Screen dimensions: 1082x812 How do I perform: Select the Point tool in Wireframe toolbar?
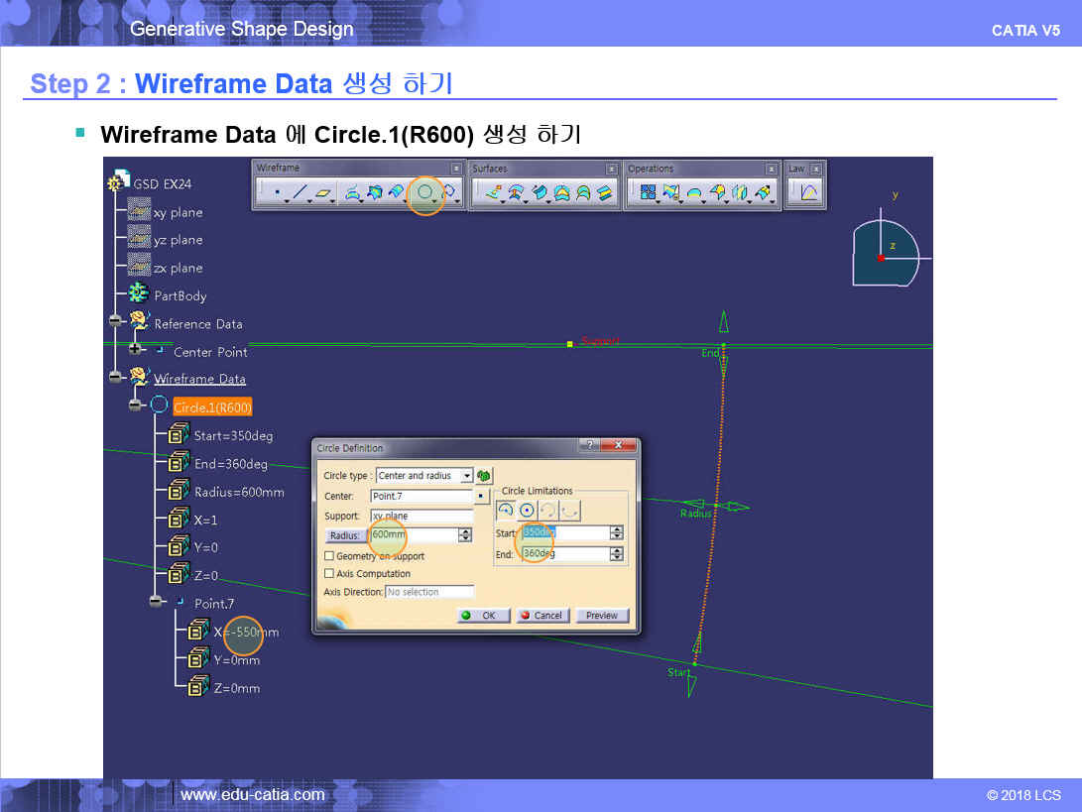277,193
